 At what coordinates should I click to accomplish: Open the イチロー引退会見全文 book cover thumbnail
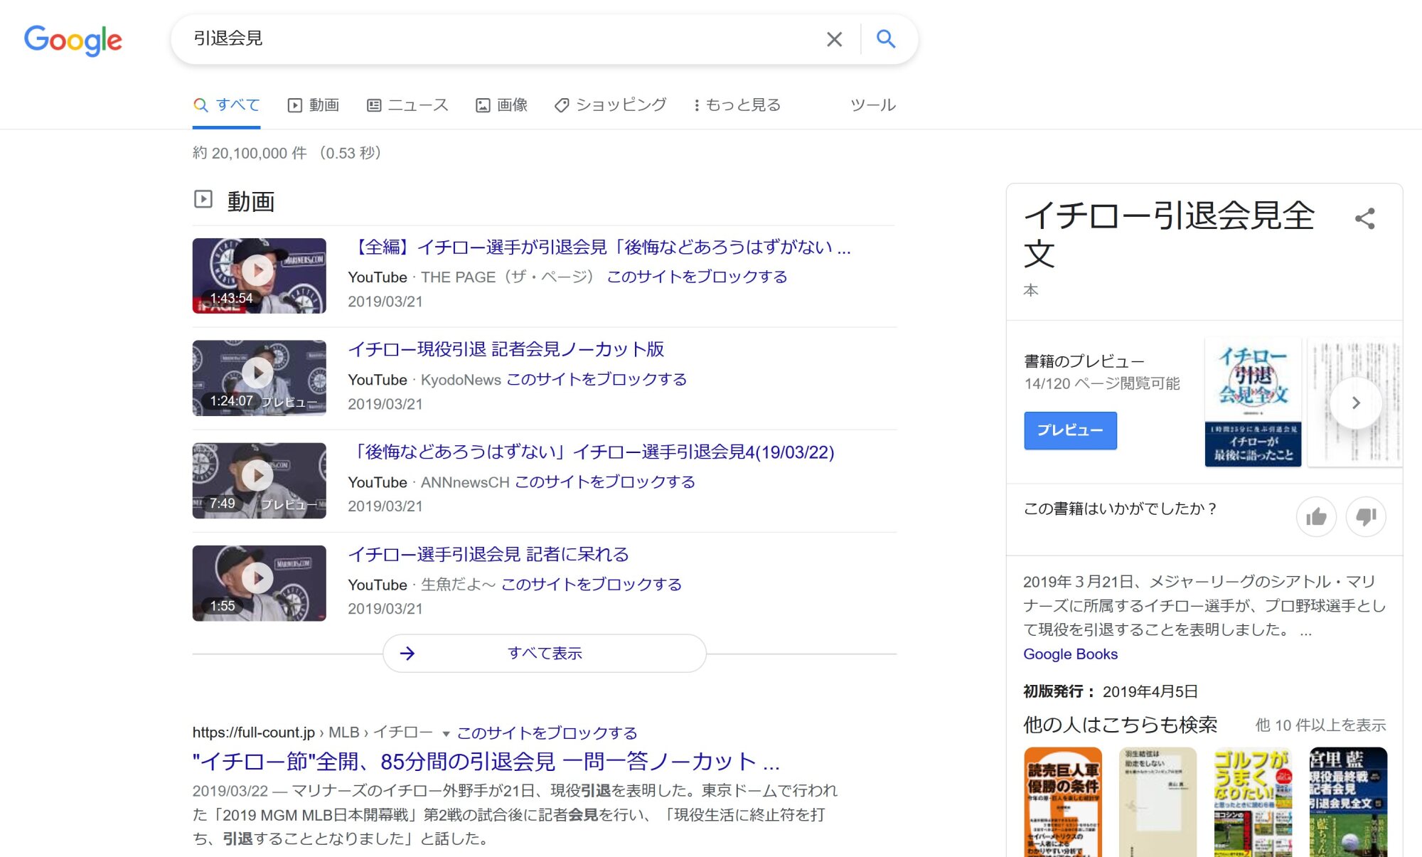click(1252, 402)
